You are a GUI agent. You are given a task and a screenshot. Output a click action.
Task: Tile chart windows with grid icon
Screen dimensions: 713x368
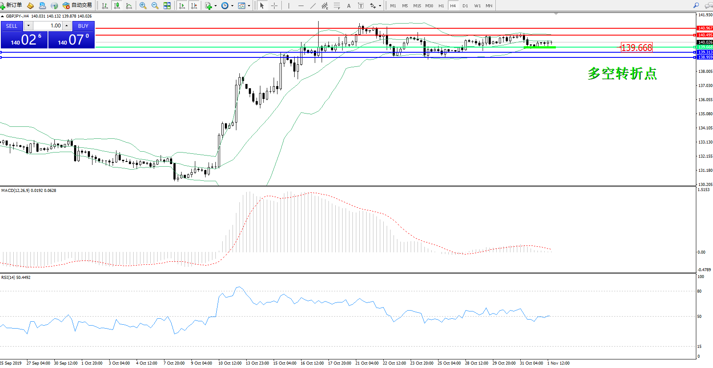tap(167, 6)
